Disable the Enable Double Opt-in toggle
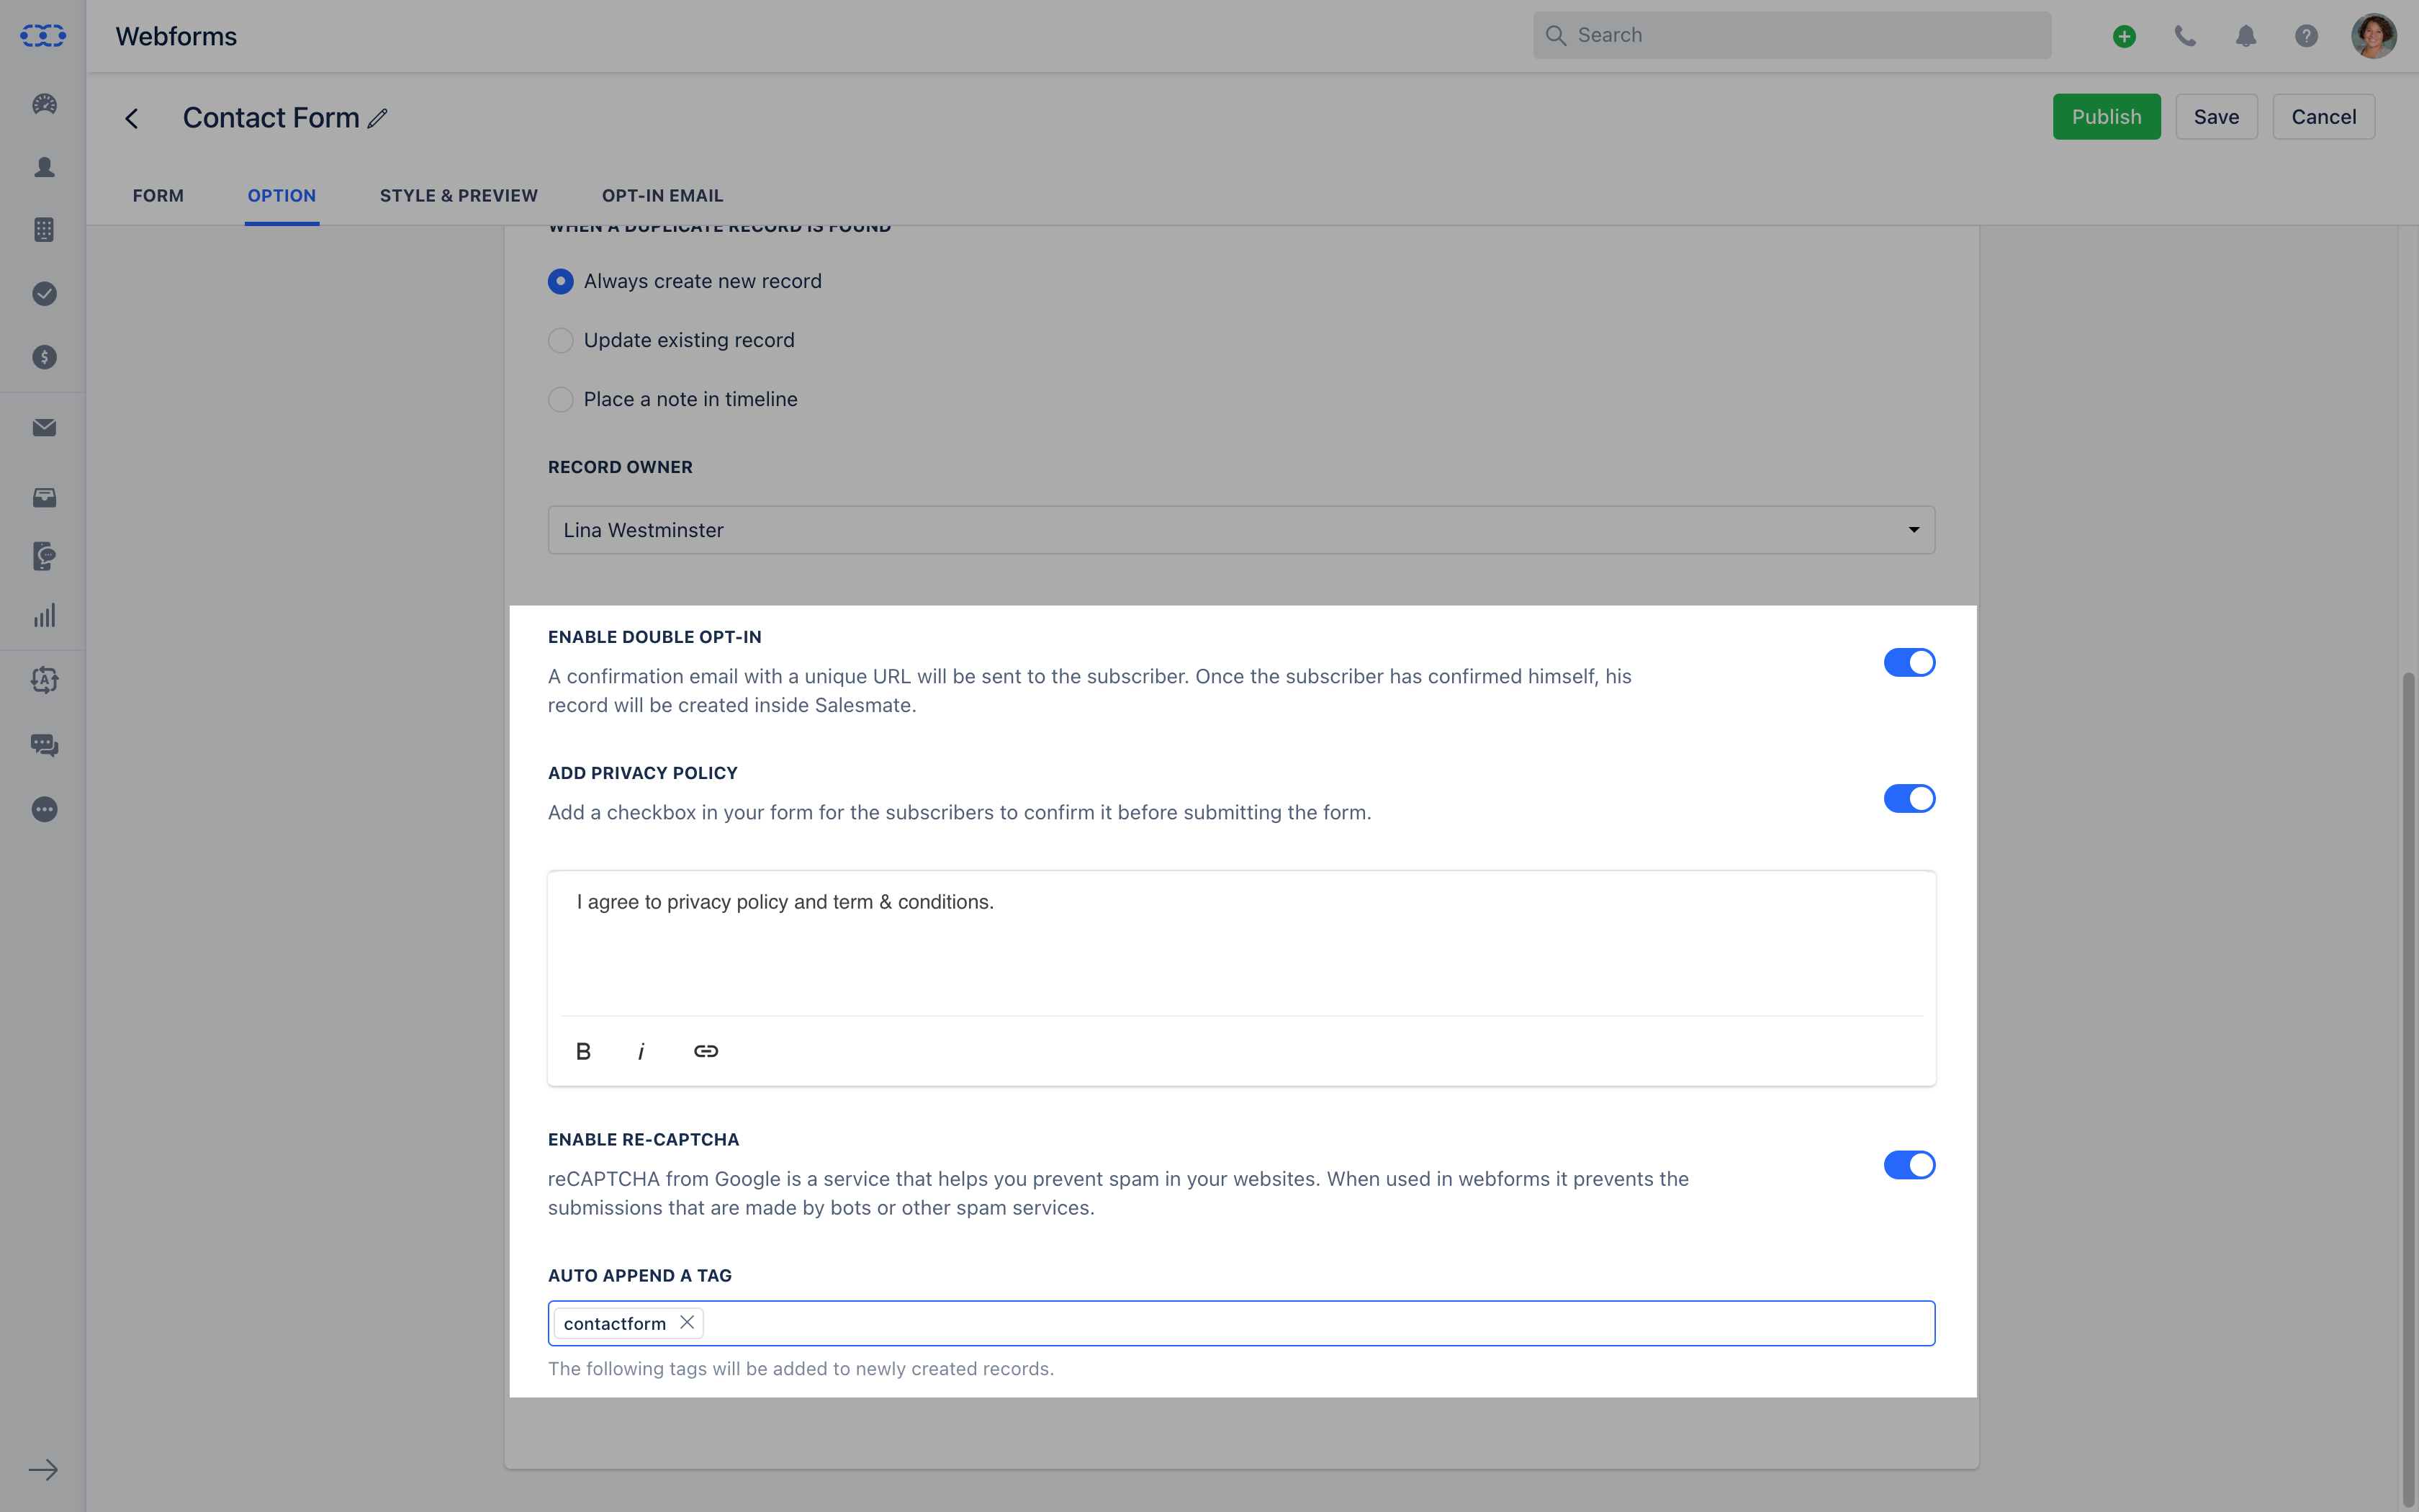 (1909, 662)
